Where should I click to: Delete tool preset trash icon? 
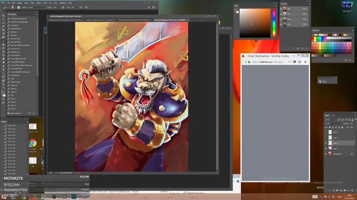(33, 113)
